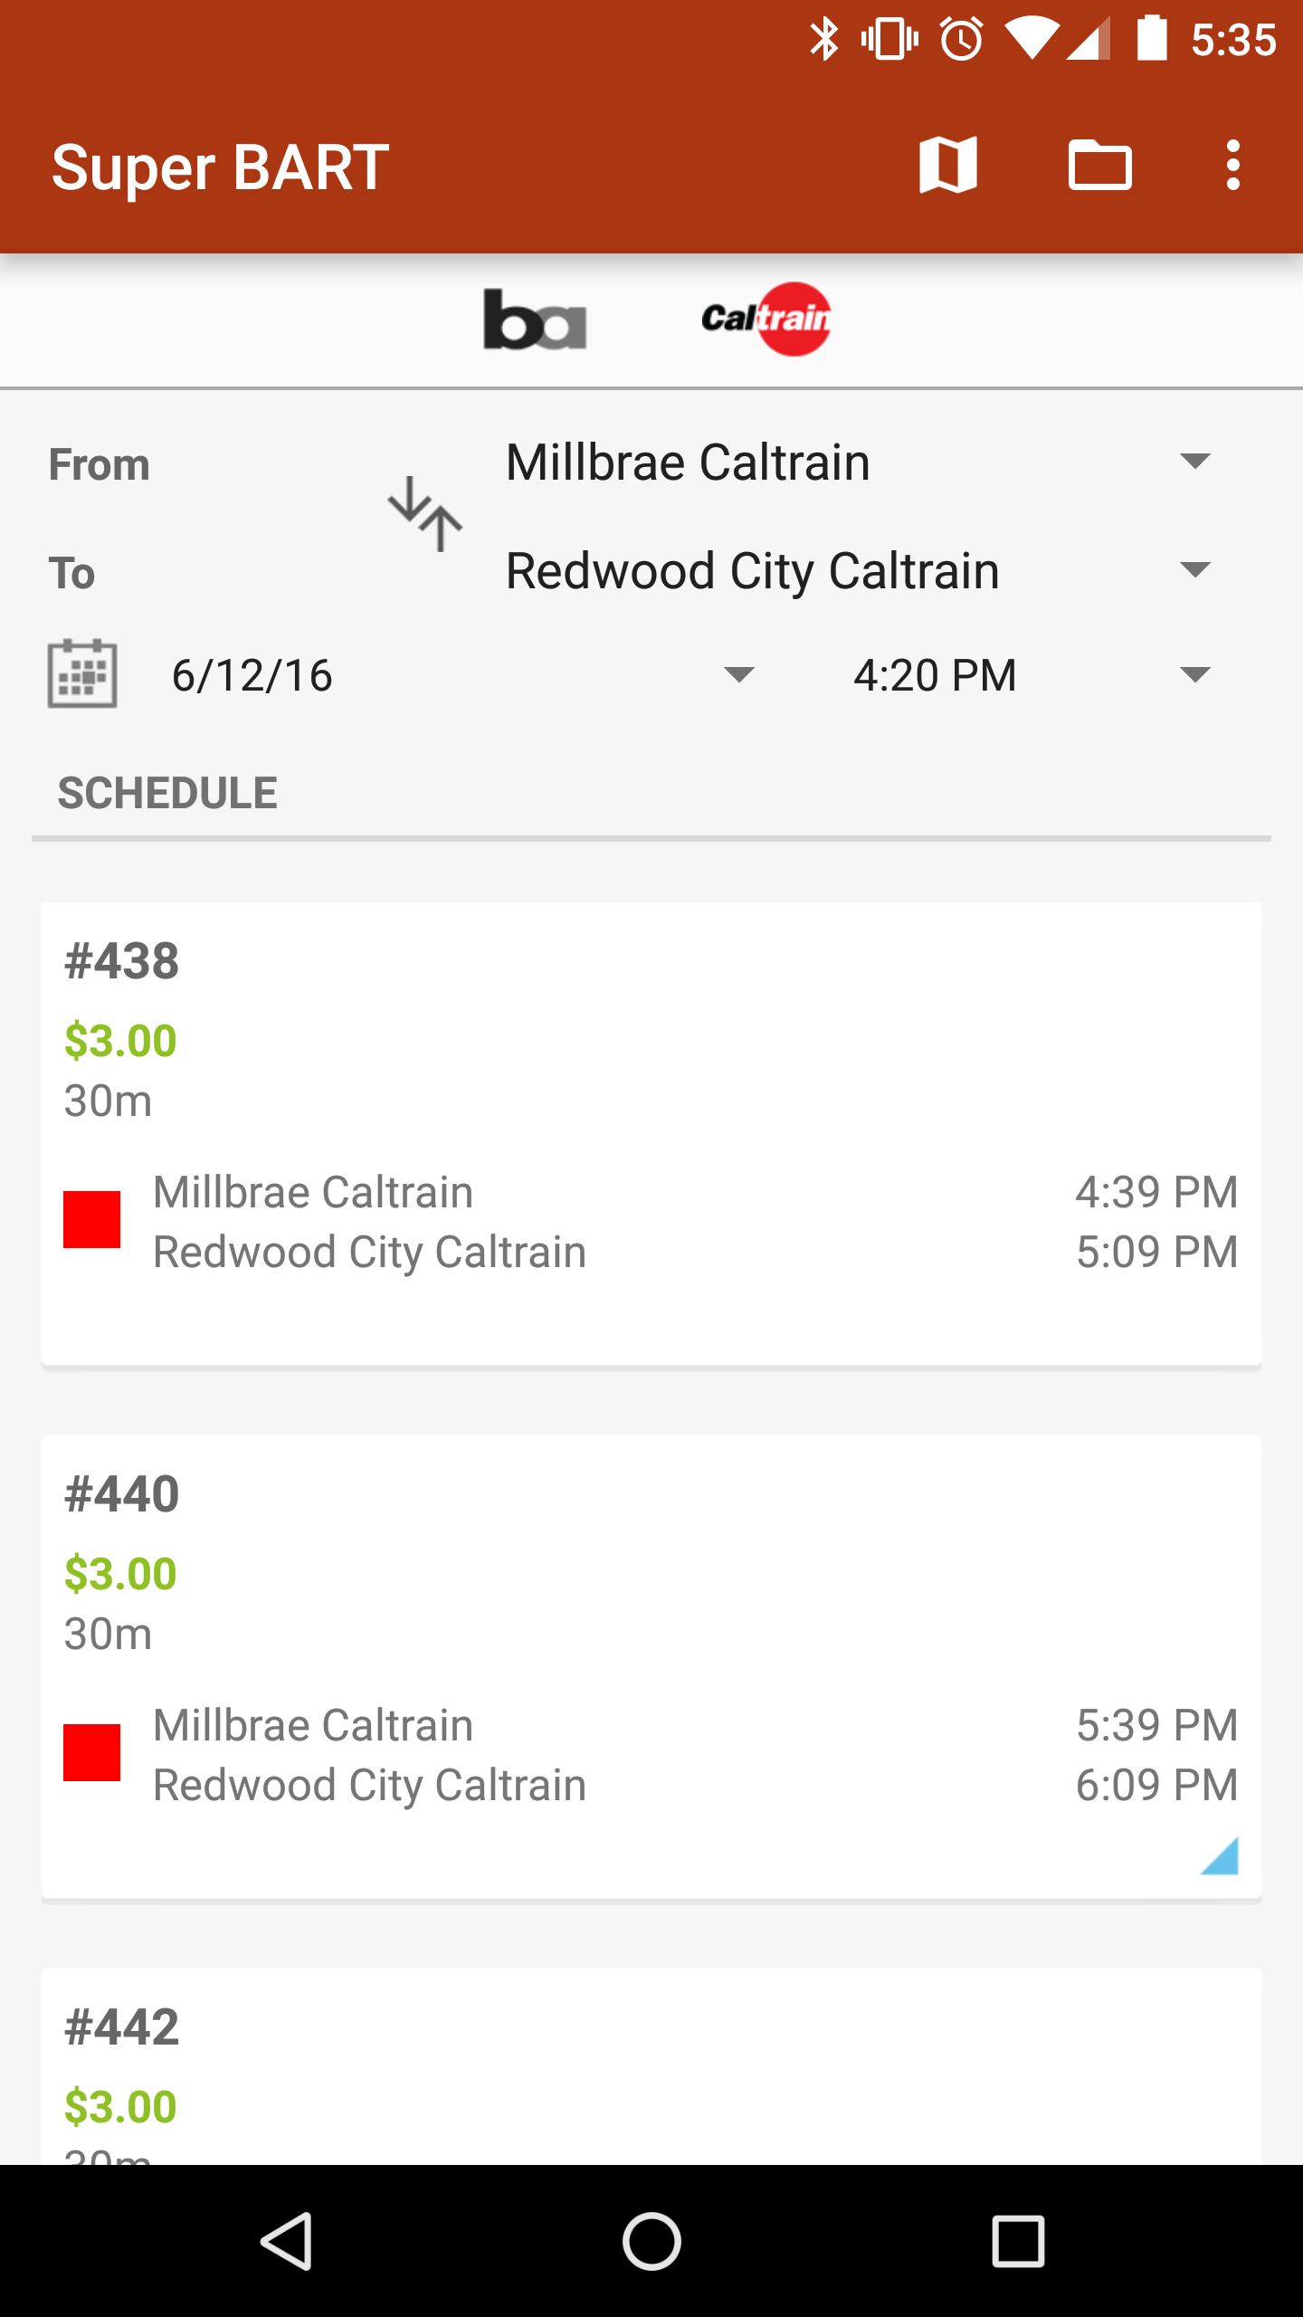1303x2317 pixels.
Task: Open saved trips folder icon
Action: [1099, 166]
